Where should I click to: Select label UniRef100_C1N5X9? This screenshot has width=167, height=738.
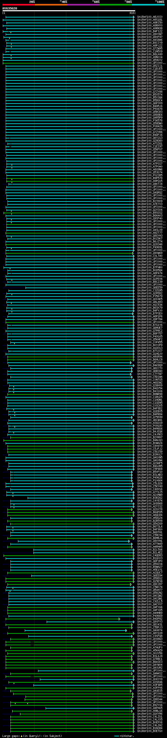(x=150, y=52)
